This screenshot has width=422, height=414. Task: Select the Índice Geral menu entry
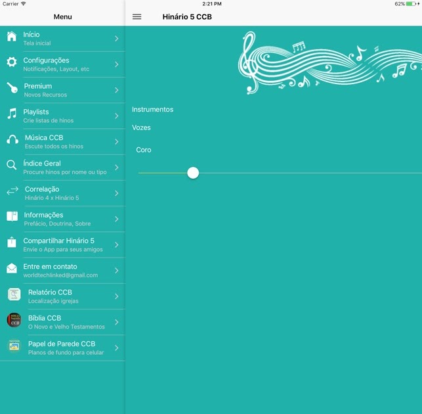click(x=62, y=168)
